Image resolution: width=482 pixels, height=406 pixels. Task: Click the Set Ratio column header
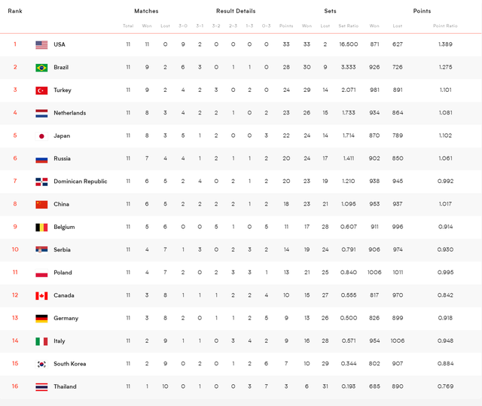click(x=349, y=26)
